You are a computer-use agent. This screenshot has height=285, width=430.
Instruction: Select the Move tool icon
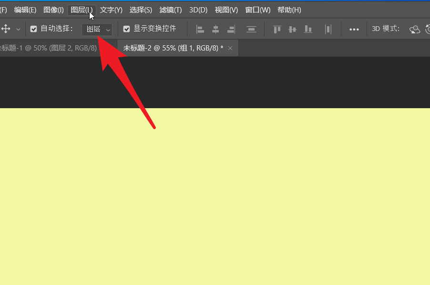[6, 29]
